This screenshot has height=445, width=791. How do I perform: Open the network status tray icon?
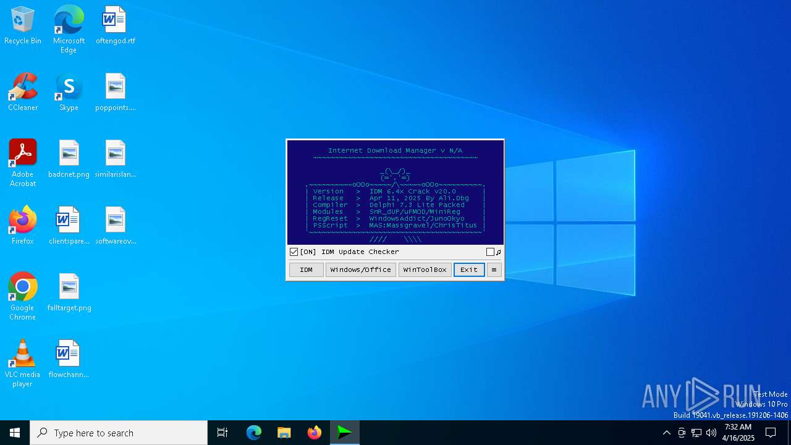[x=696, y=433]
